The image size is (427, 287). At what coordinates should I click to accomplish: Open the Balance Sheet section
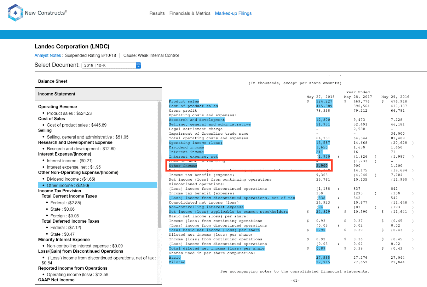[x=98, y=81]
